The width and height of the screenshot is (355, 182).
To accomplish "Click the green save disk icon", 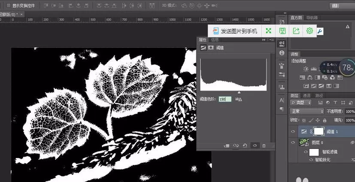I will pyautogui.click(x=282, y=31).
